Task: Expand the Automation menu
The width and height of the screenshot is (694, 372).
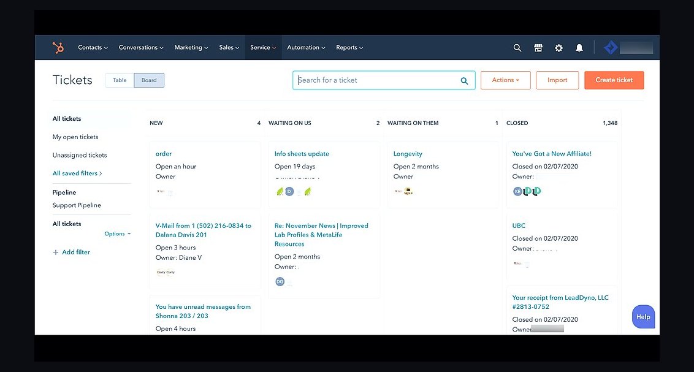Action: click(x=306, y=47)
